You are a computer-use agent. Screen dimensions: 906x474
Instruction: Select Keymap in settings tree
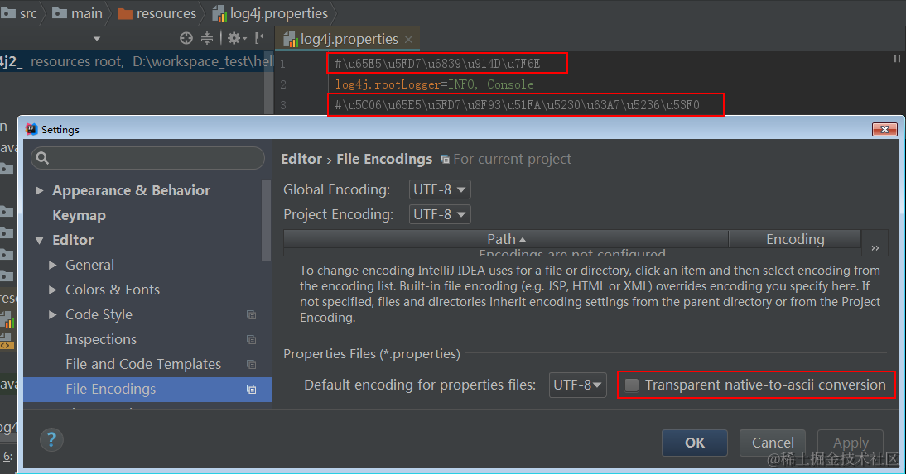click(x=80, y=215)
